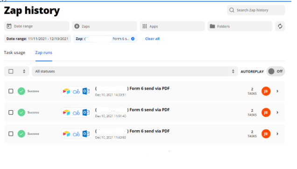Click the refresh icon button
297x169 pixels.
click(280, 26)
